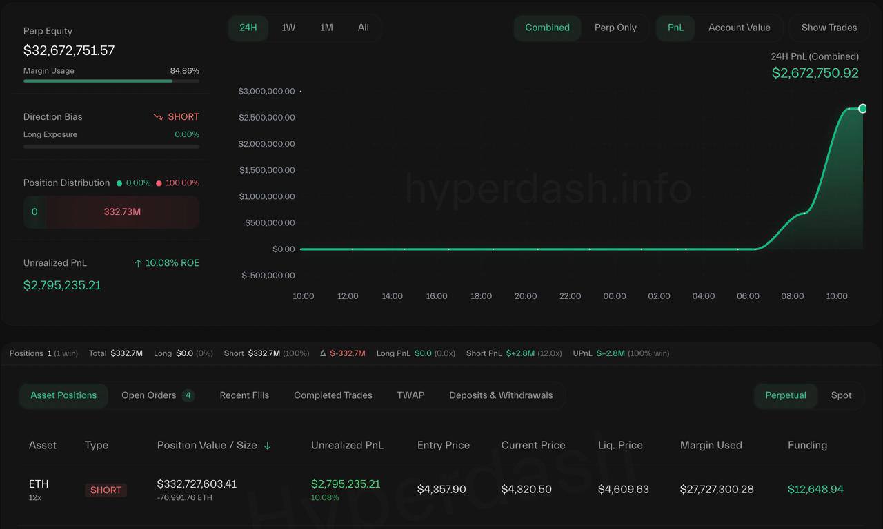Click the green long distribution dot
The width and height of the screenshot is (883, 529).
(x=119, y=183)
